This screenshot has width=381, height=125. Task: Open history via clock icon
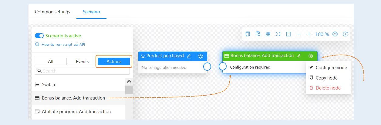[345, 34]
